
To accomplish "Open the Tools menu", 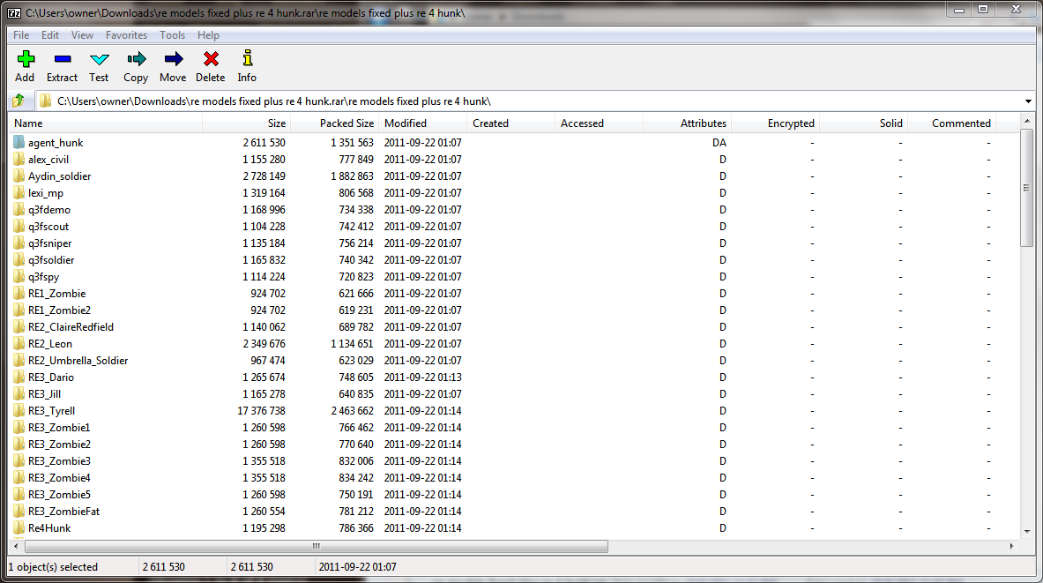I will click(172, 35).
